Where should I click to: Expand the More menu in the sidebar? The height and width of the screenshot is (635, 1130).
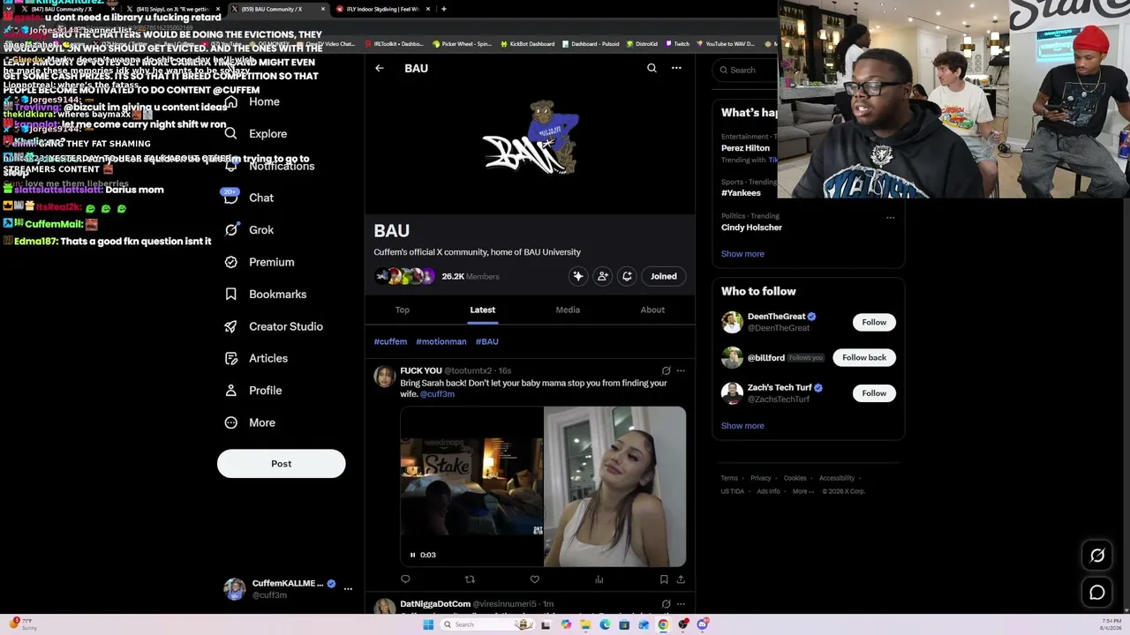(x=250, y=422)
